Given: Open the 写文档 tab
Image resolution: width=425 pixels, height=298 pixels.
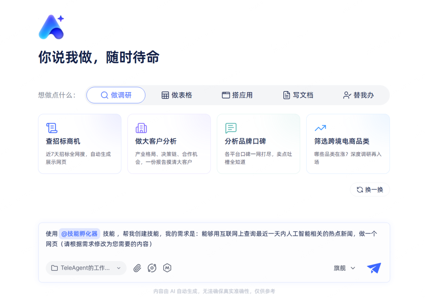Looking at the screenshot, I should 298,95.
